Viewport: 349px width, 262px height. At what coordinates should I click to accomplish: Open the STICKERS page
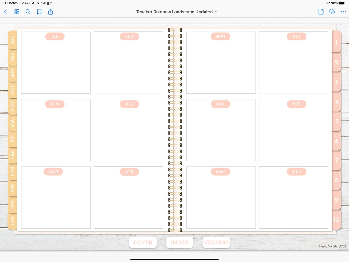(x=216, y=242)
